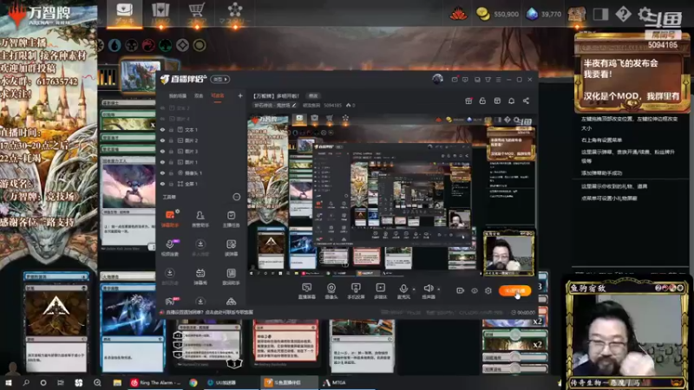Open stream settings gear near start button

488,290
